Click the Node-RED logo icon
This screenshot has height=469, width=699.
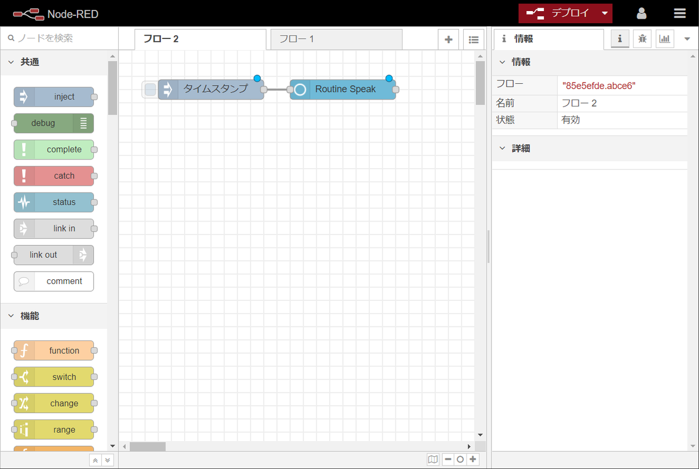pyautogui.click(x=27, y=13)
